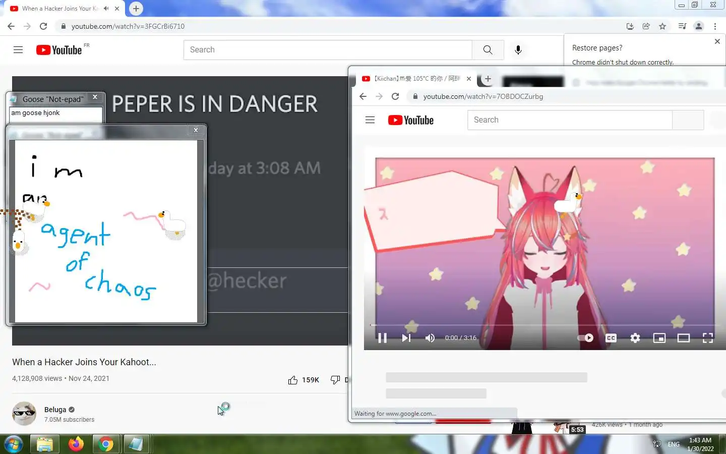Screen dimensions: 726x454
Task: Close the Kiichan tab
Action: coord(469,79)
